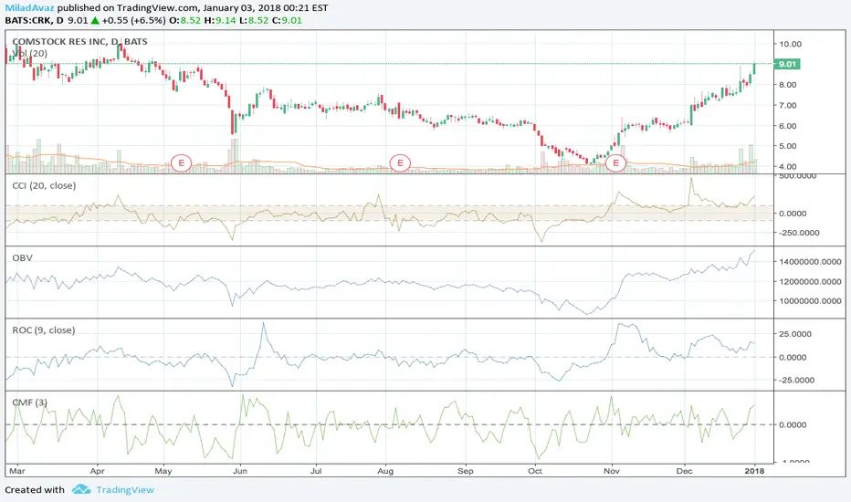Click the Jul label on time axis
The height and width of the screenshot is (502, 851).
coord(316,471)
